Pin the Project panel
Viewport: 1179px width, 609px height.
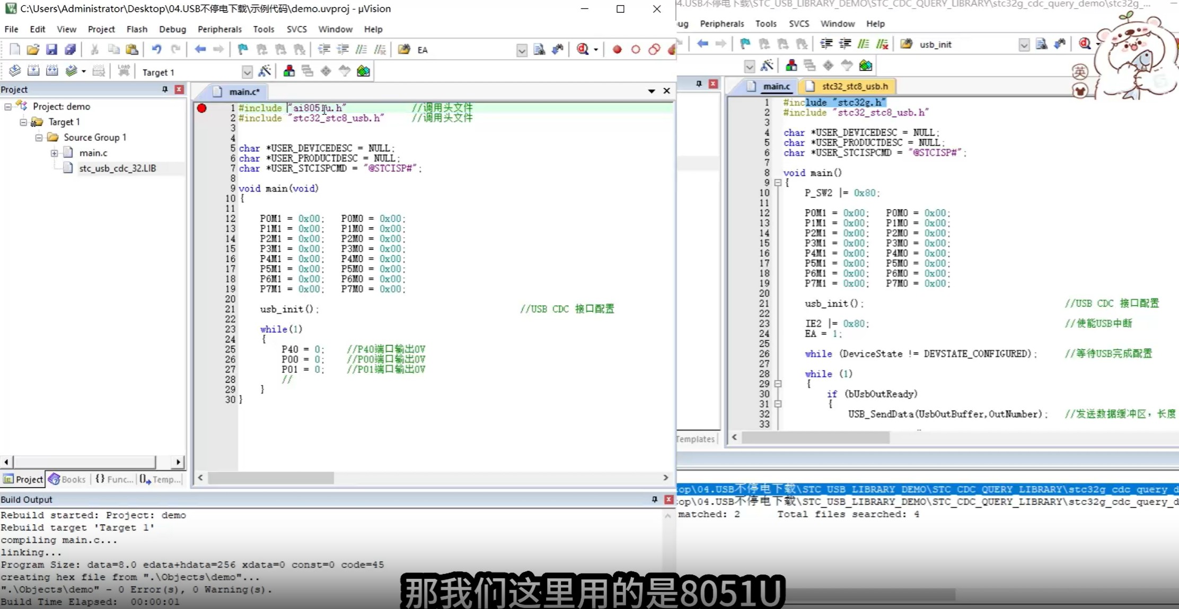click(165, 89)
